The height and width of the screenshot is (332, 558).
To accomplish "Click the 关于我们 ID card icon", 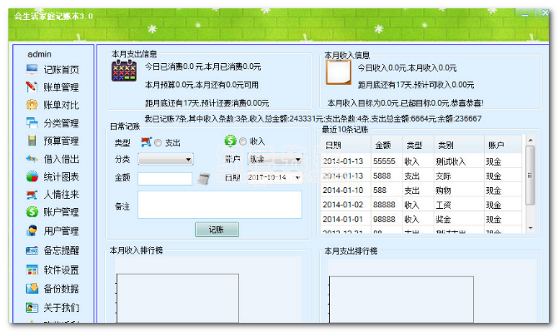I will [32, 307].
